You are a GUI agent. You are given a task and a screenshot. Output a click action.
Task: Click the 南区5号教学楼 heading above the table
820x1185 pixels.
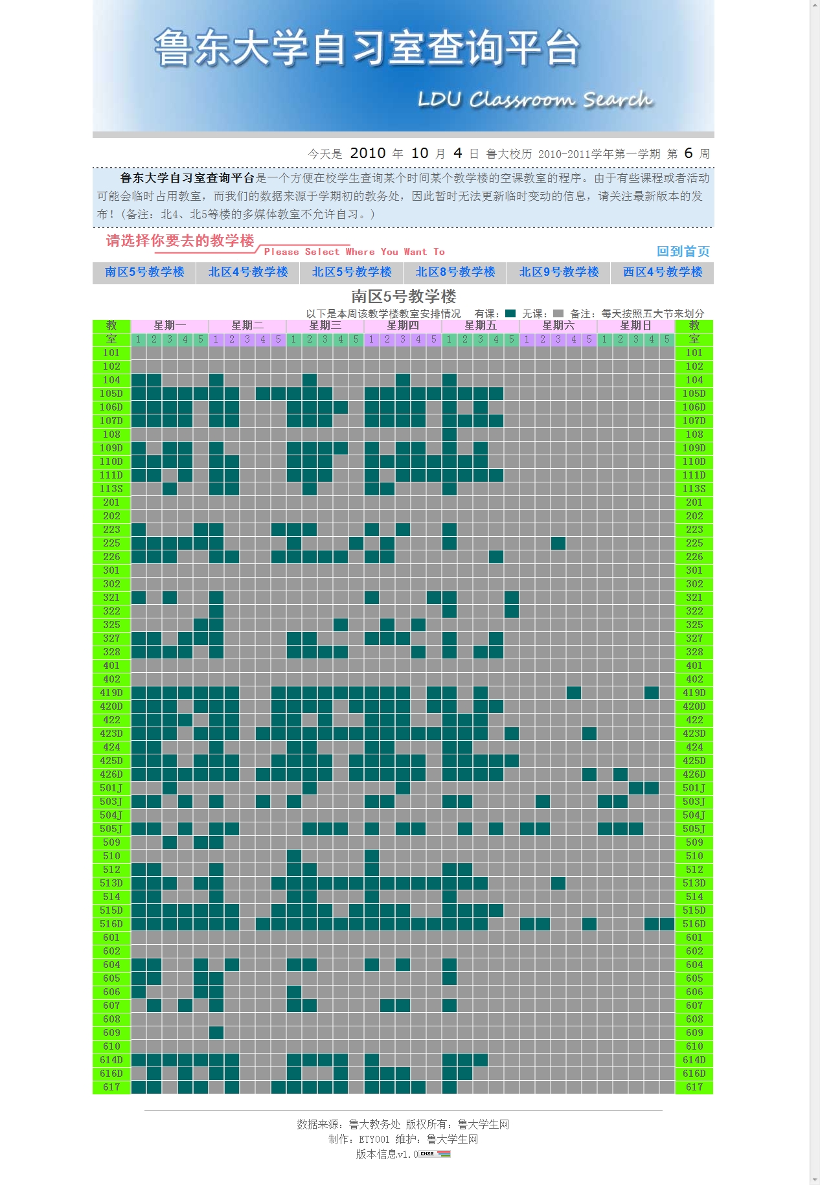pyautogui.click(x=404, y=297)
